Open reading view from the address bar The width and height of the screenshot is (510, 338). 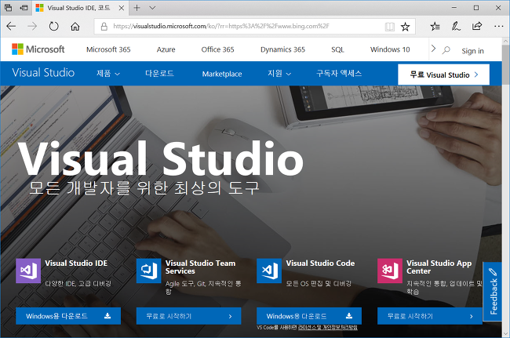coord(390,27)
